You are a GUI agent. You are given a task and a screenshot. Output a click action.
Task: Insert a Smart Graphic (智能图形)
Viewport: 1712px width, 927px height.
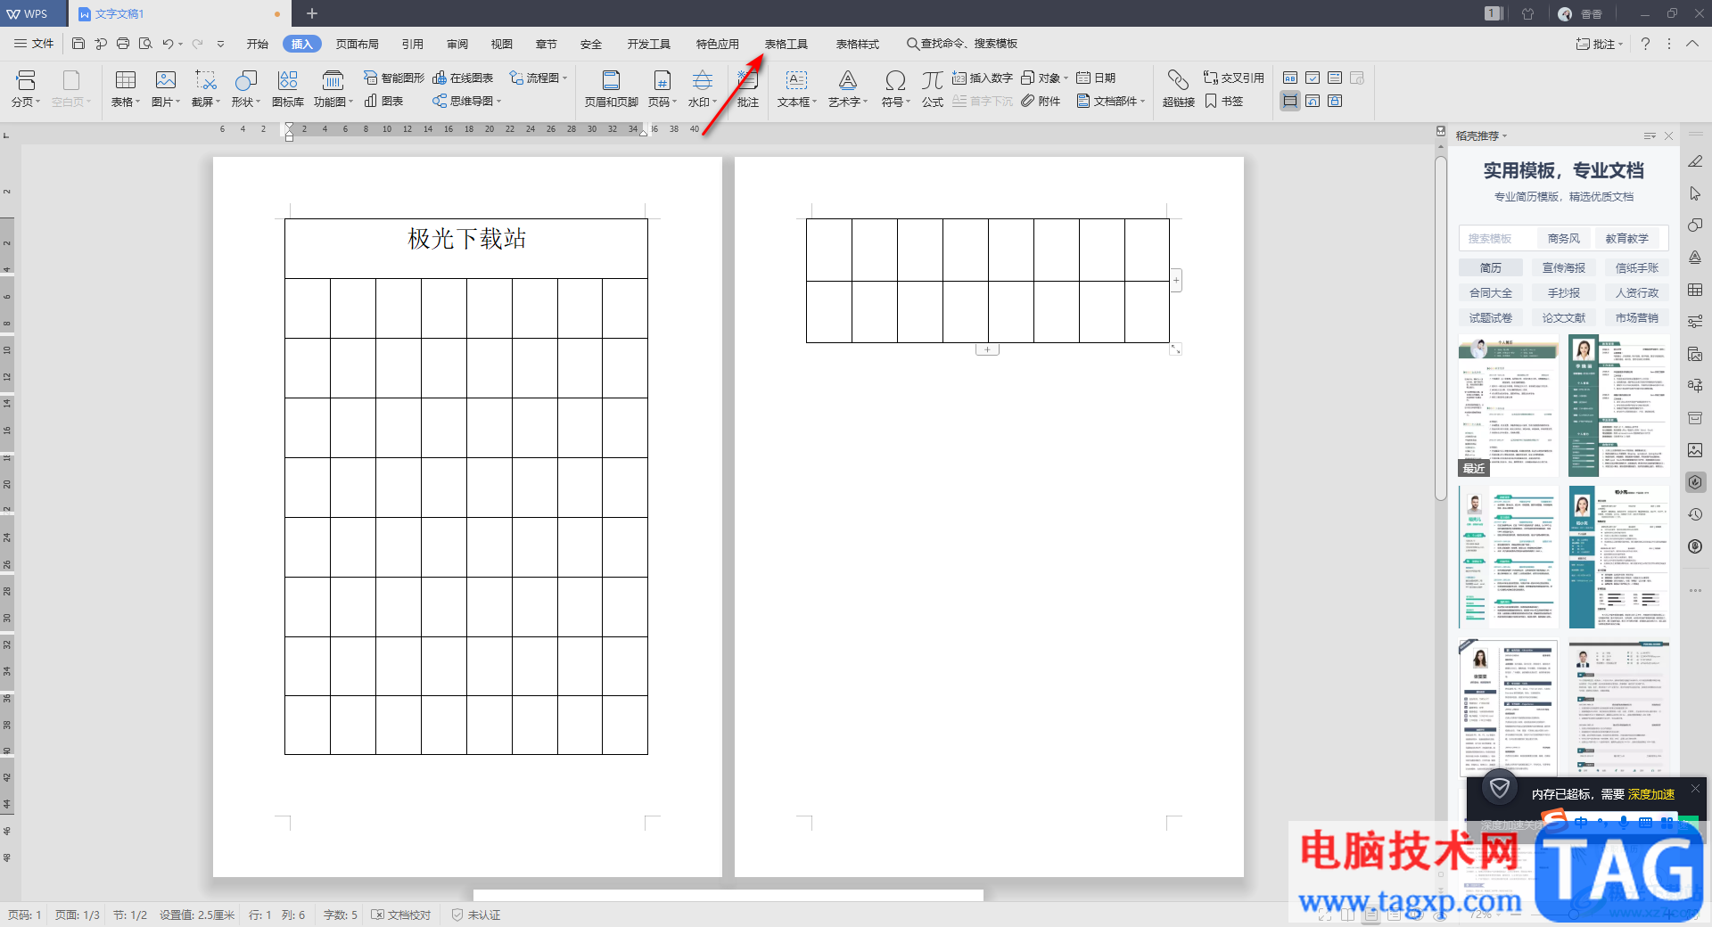pos(393,78)
